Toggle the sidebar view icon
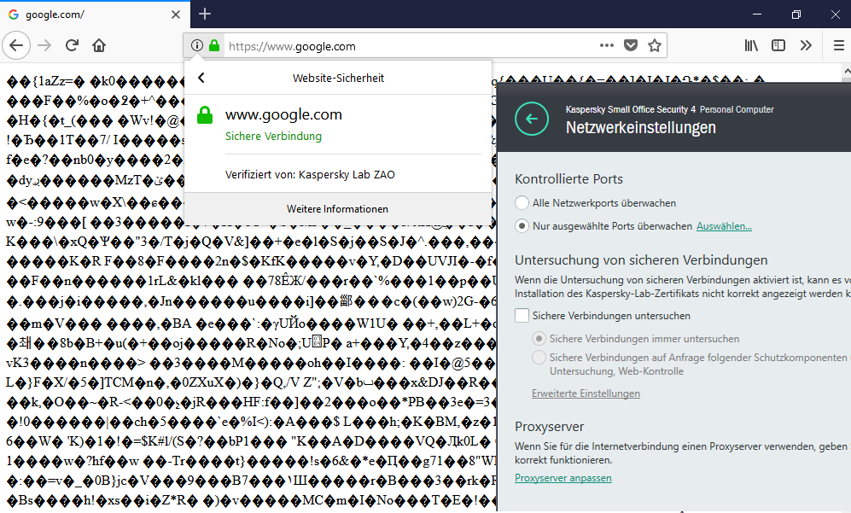The height and width of the screenshot is (513, 851). pyautogui.click(x=778, y=45)
